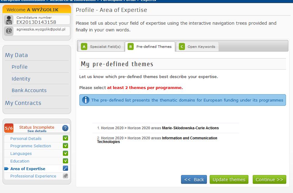Click the @ email icon
This screenshot has width=293, height=193.
[x=9, y=31]
